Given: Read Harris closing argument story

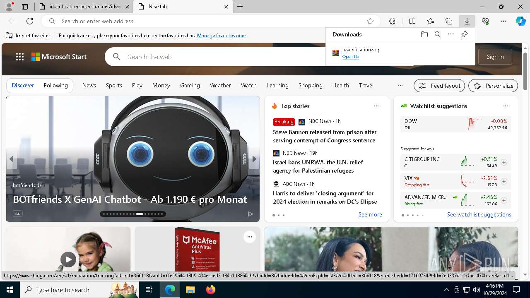Looking at the screenshot, I should tap(325, 197).
